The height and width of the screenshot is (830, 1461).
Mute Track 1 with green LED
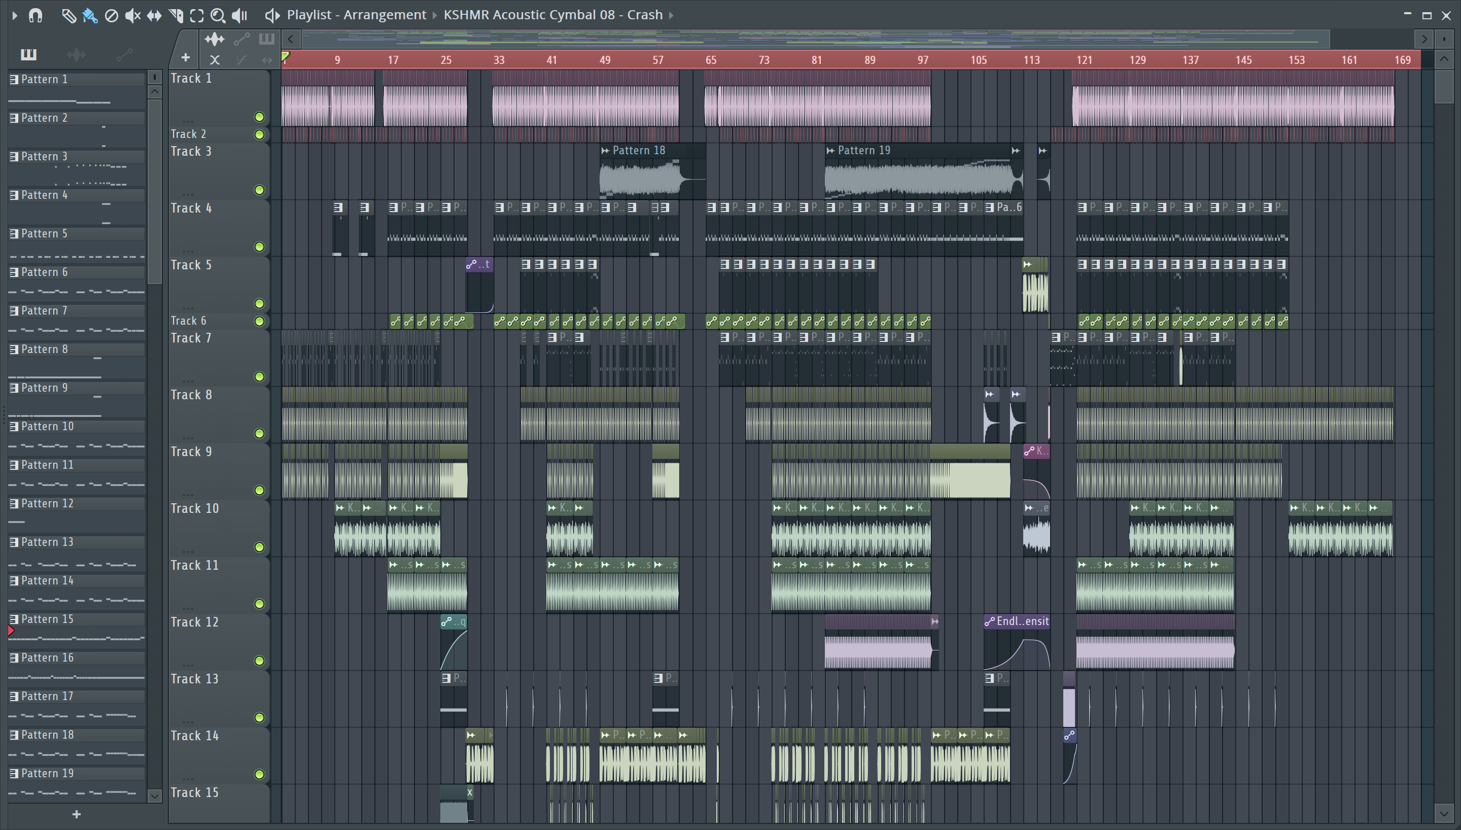coord(259,117)
